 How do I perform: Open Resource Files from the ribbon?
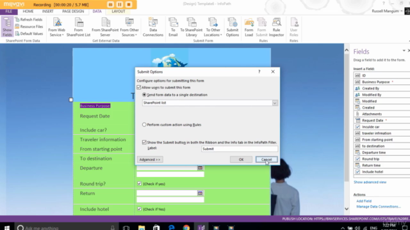point(29,27)
